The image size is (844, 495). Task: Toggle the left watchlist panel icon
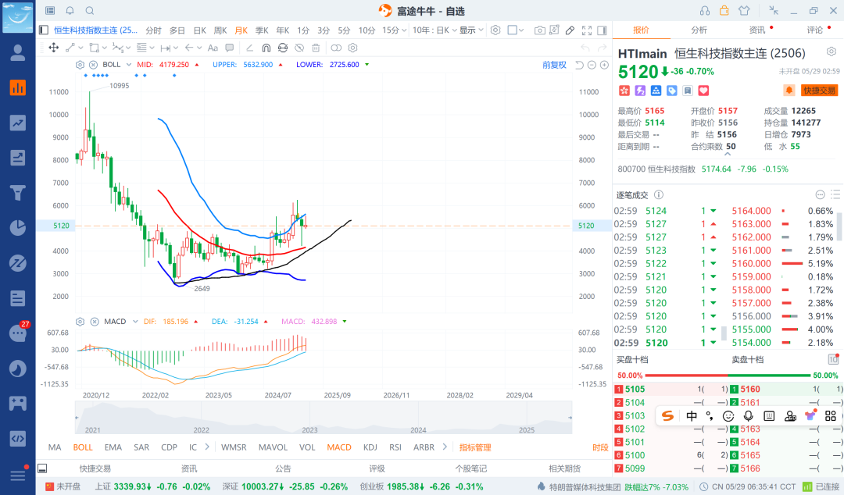44,30
